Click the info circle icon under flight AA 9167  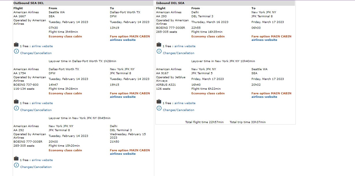click(159, 108)
